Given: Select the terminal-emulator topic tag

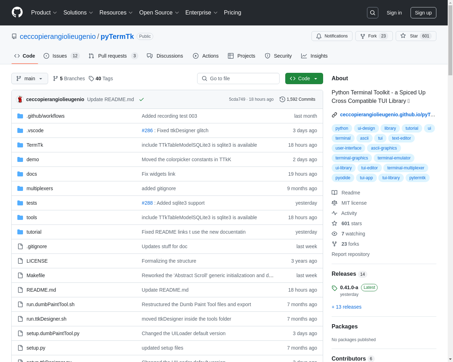Looking at the screenshot, I should [394, 158].
